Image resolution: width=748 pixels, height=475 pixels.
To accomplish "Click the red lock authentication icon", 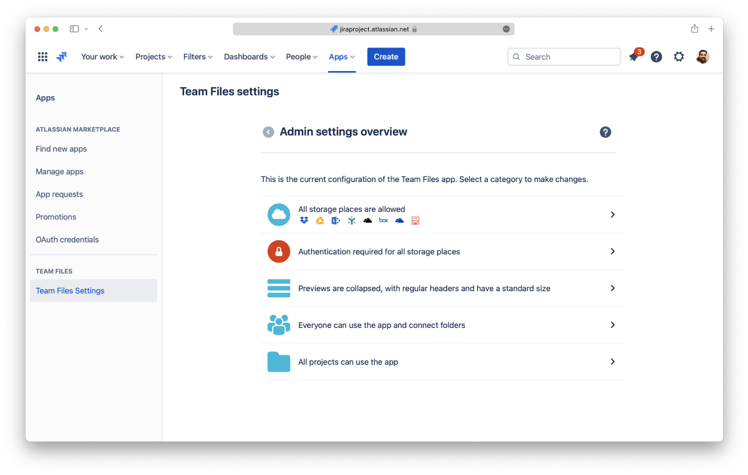I will coord(279,252).
